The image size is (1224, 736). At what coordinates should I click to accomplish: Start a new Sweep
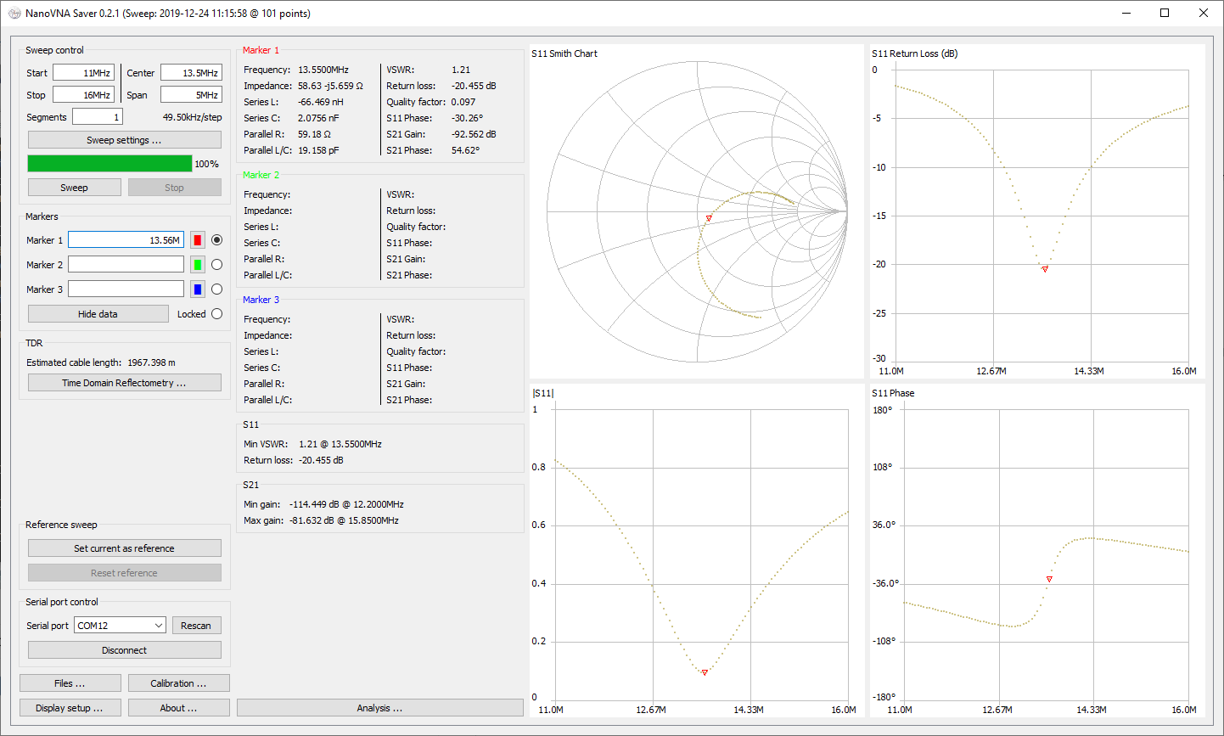click(x=74, y=188)
